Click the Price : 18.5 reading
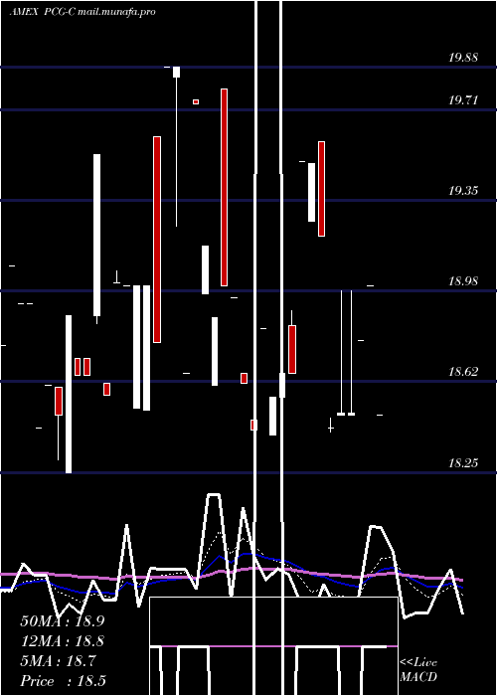497x696 pixels. click(63, 681)
